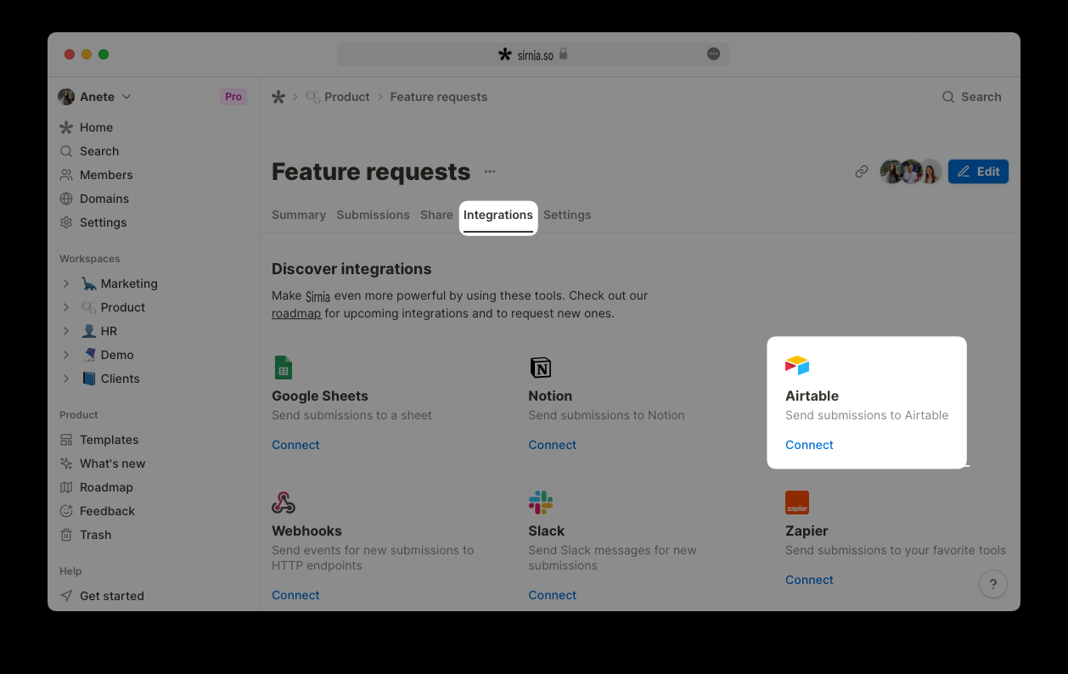Image resolution: width=1068 pixels, height=674 pixels.
Task: Open the Feedback smiley icon
Action: (x=66, y=511)
